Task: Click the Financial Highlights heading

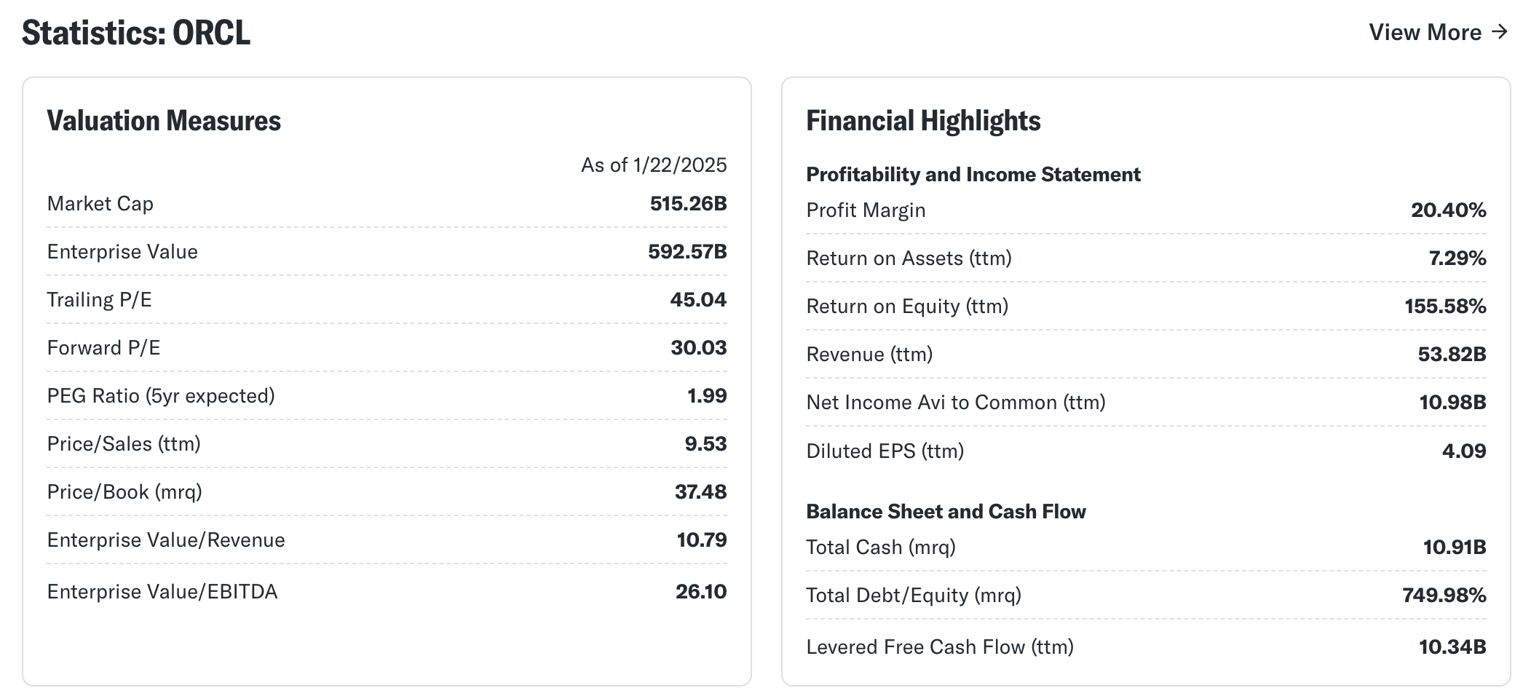Action: pos(923,121)
